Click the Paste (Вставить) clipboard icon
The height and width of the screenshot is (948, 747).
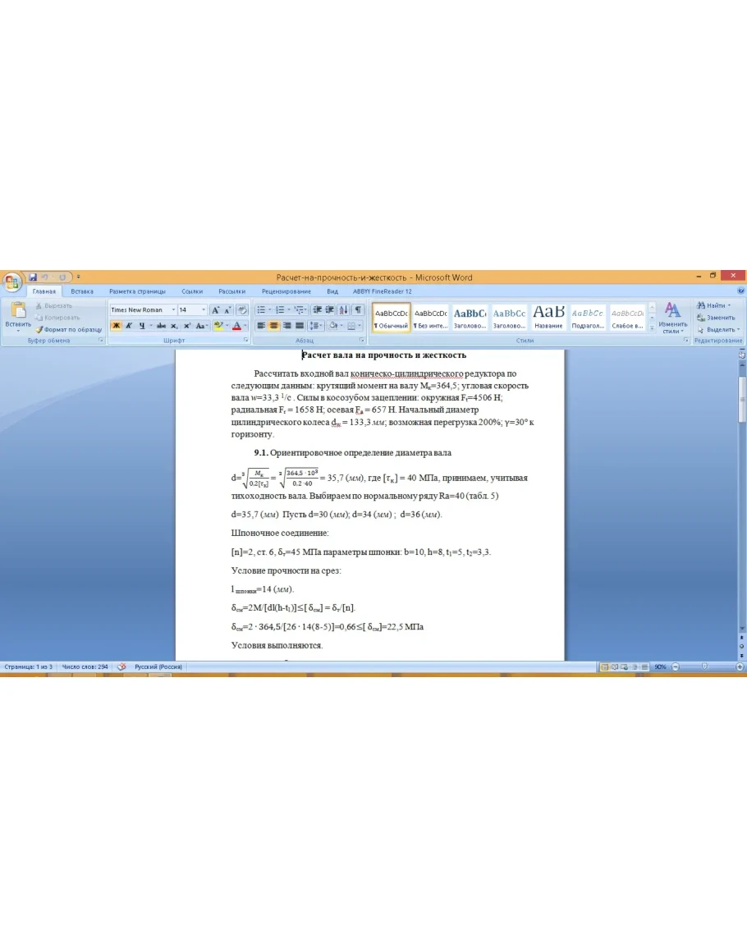tap(17, 313)
